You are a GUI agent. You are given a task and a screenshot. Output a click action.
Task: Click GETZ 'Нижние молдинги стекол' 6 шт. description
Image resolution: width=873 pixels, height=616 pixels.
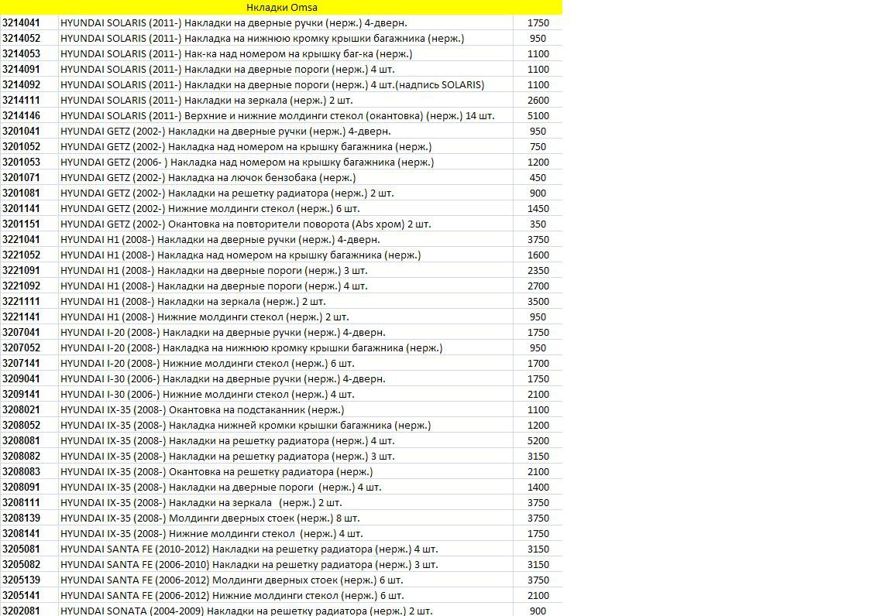[210, 209]
